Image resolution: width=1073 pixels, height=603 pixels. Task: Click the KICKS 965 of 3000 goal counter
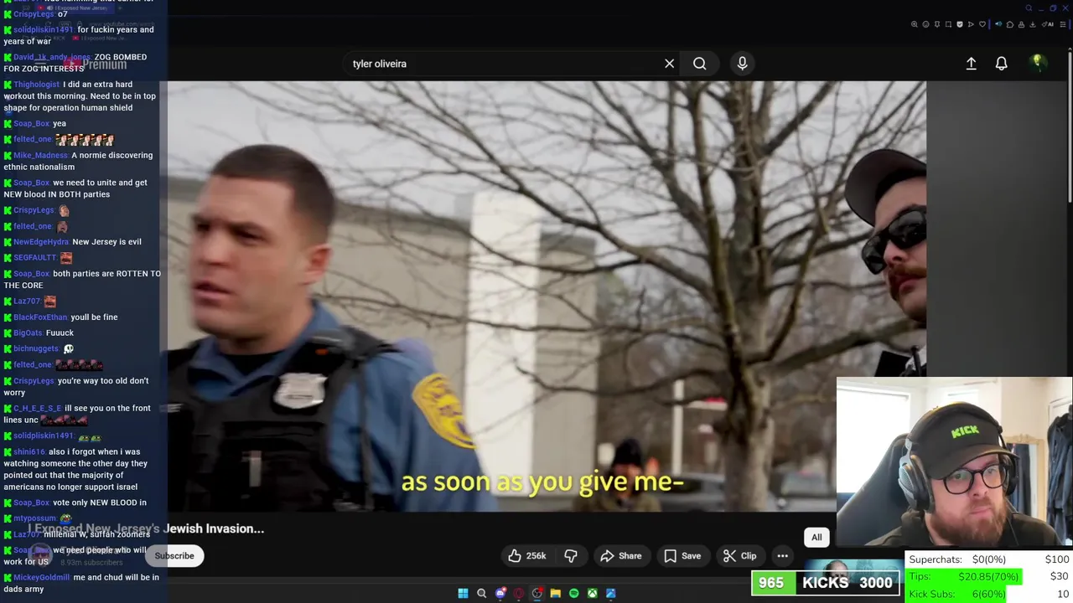click(x=826, y=583)
